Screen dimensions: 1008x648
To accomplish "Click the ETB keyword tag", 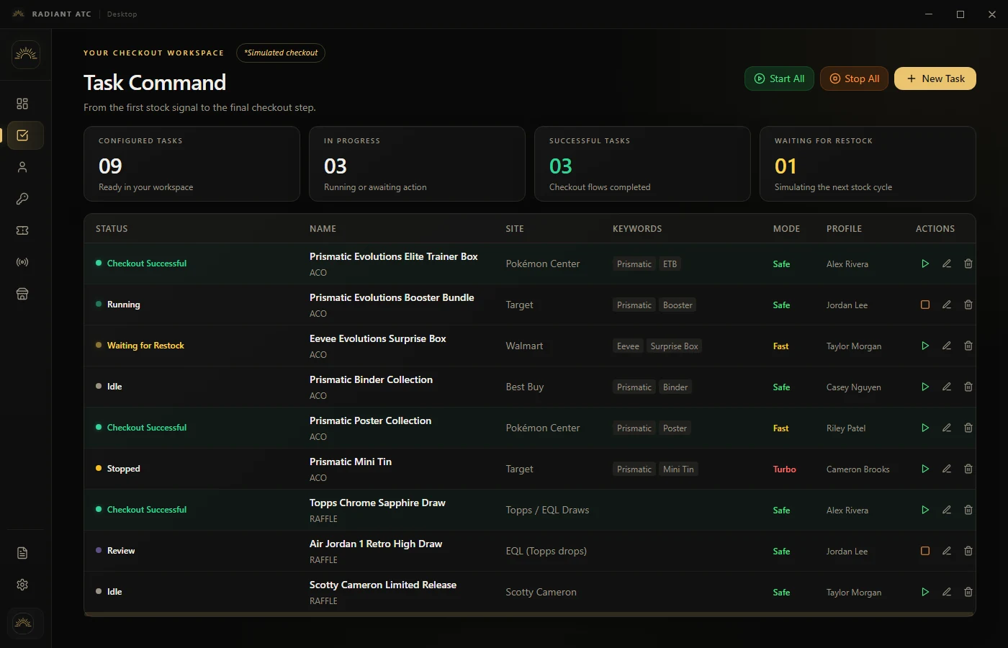I will (670, 264).
